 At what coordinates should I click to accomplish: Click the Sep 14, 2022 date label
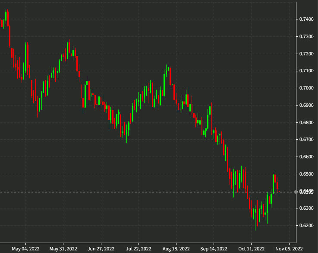click(x=214, y=249)
